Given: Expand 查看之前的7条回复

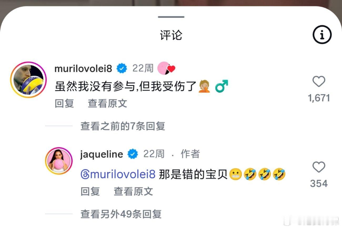Looking at the screenshot, I should coord(123,126).
